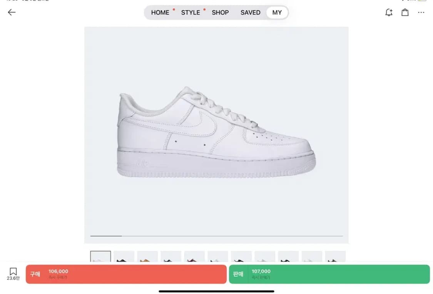Open the notification bell icon
The width and height of the screenshot is (433, 294).
[x=389, y=12]
